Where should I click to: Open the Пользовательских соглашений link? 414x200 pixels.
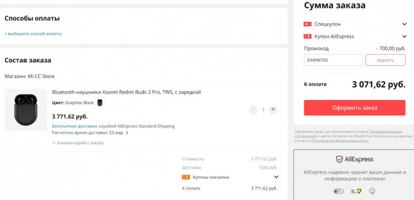click(385, 132)
